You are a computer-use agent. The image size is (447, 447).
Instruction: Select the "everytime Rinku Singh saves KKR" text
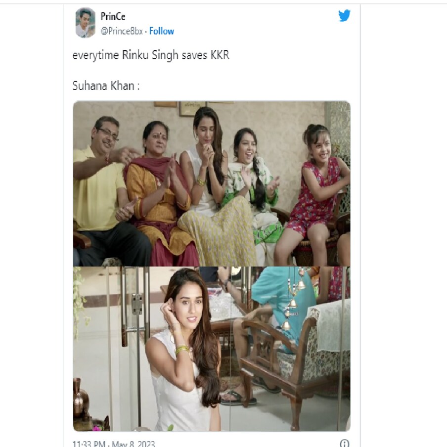click(x=151, y=55)
